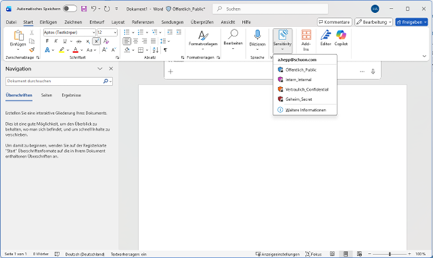Switch to Seiten navigation tab

pos(47,95)
